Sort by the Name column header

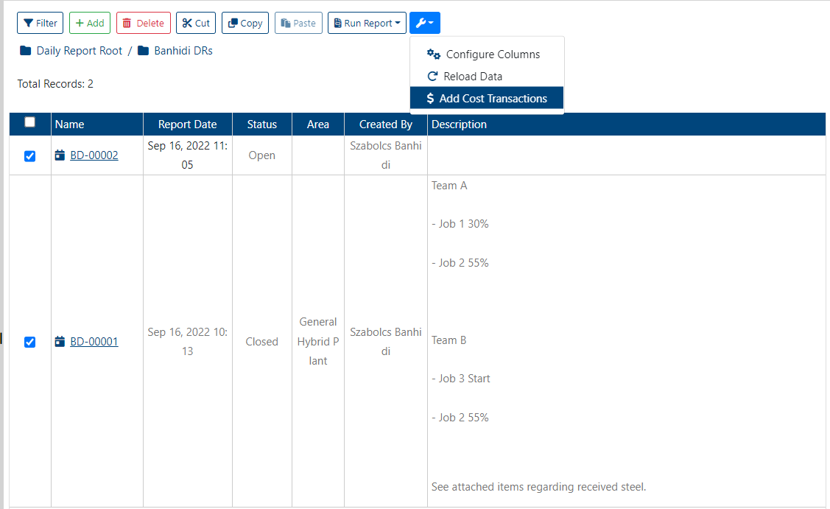(97, 124)
